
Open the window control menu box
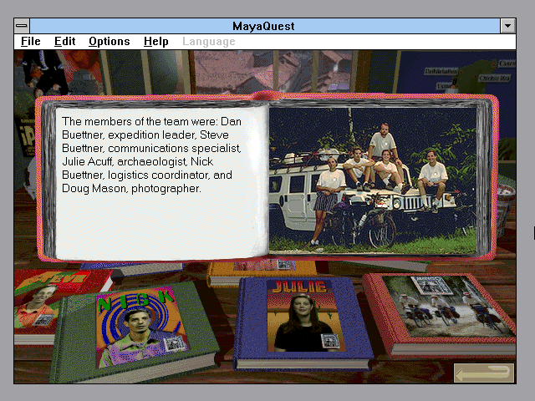tap(22, 26)
